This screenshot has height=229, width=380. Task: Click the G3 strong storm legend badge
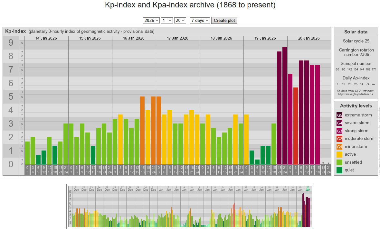(x=339, y=131)
